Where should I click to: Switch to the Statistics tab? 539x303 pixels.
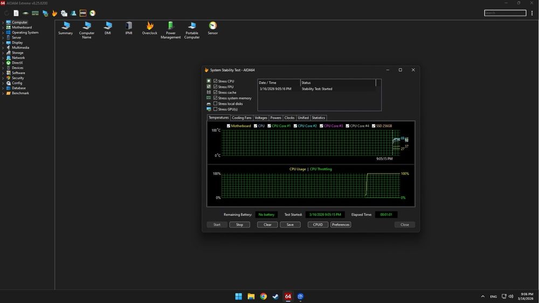319,118
